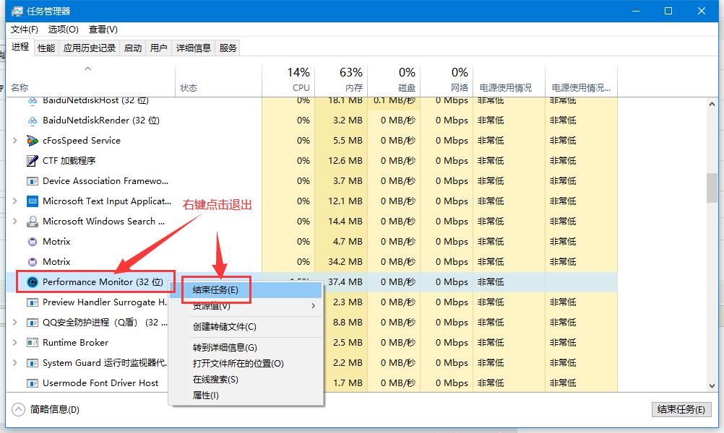The height and width of the screenshot is (433, 724).
Task: Expand the System Guard process group
Action: pyautogui.click(x=14, y=363)
